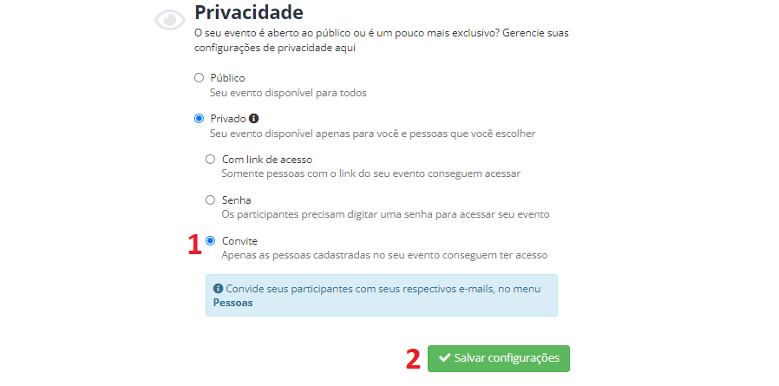The image size is (779, 386).
Task: Choose the Com link de acesso radio option
Action: point(210,159)
